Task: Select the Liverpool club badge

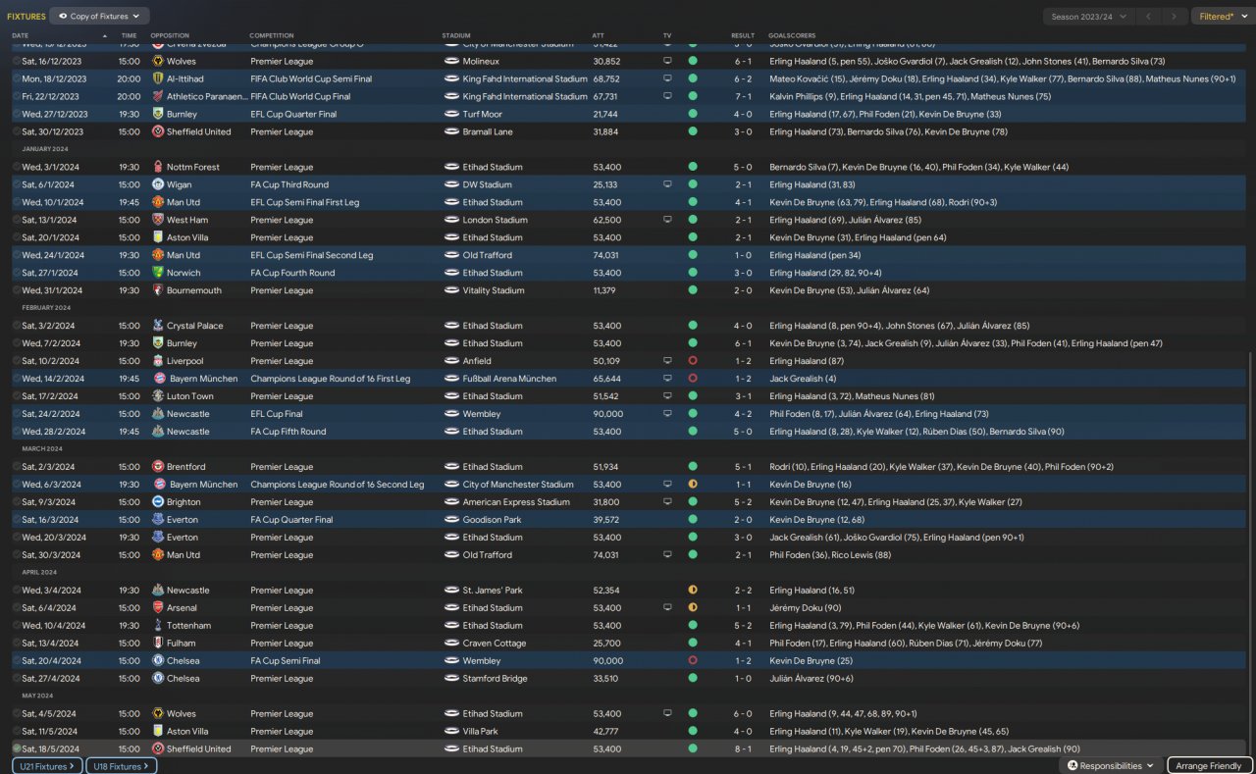Action: pyautogui.click(x=158, y=361)
